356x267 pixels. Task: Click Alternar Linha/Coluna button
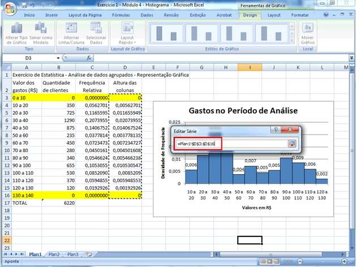click(71, 29)
